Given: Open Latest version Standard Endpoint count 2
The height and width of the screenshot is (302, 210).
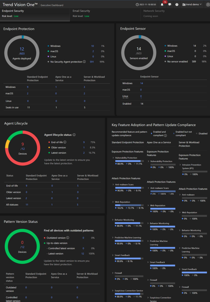Looking at the screenshot, I should (x=26, y=198).
